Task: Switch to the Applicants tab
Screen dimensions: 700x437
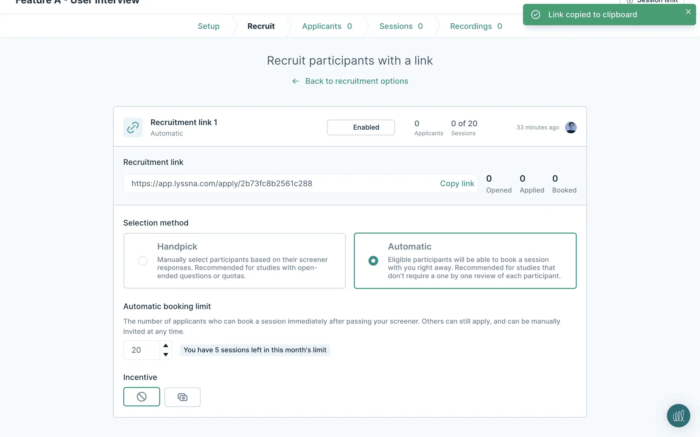Action: pyautogui.click(x=327, y=26)
